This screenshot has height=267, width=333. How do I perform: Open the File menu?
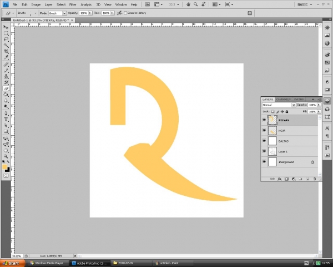[x=15, y=4]
